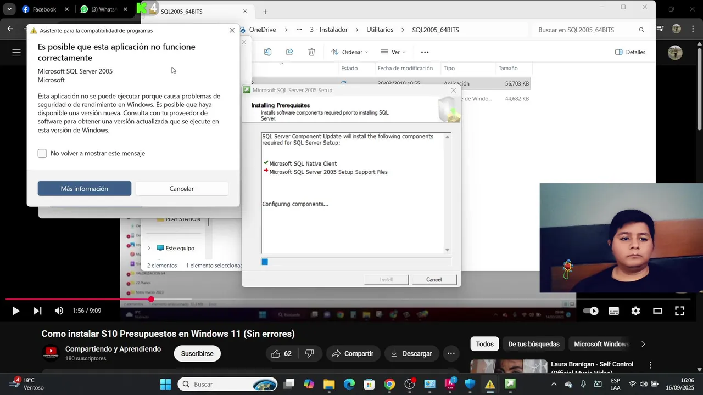Mute the video volume speaker icon
The height and width of the screenshot is (395, 703).
click(x=59, y=311)
